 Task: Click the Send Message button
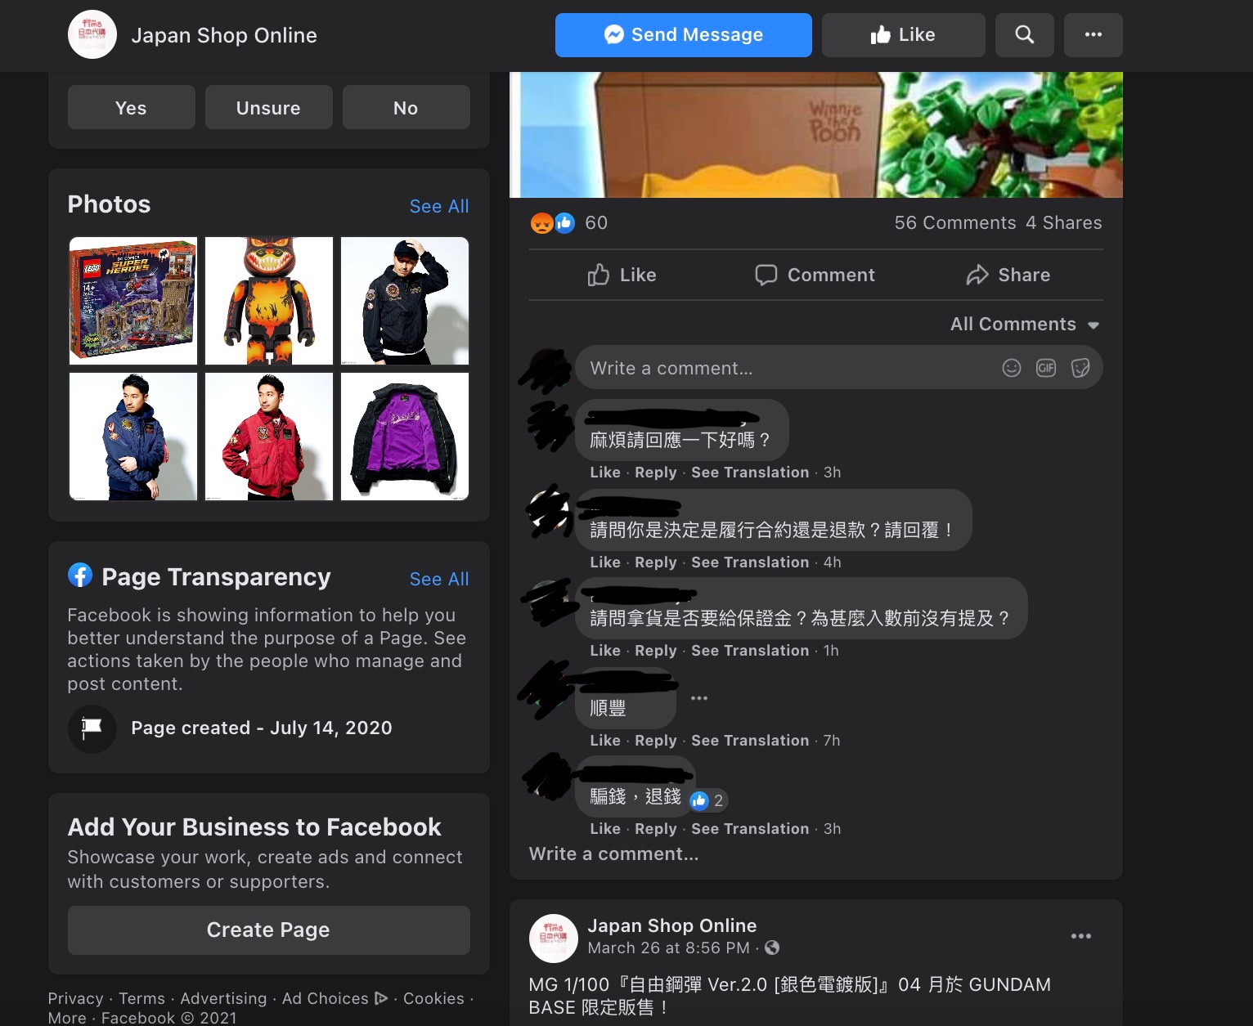point(683,35)
